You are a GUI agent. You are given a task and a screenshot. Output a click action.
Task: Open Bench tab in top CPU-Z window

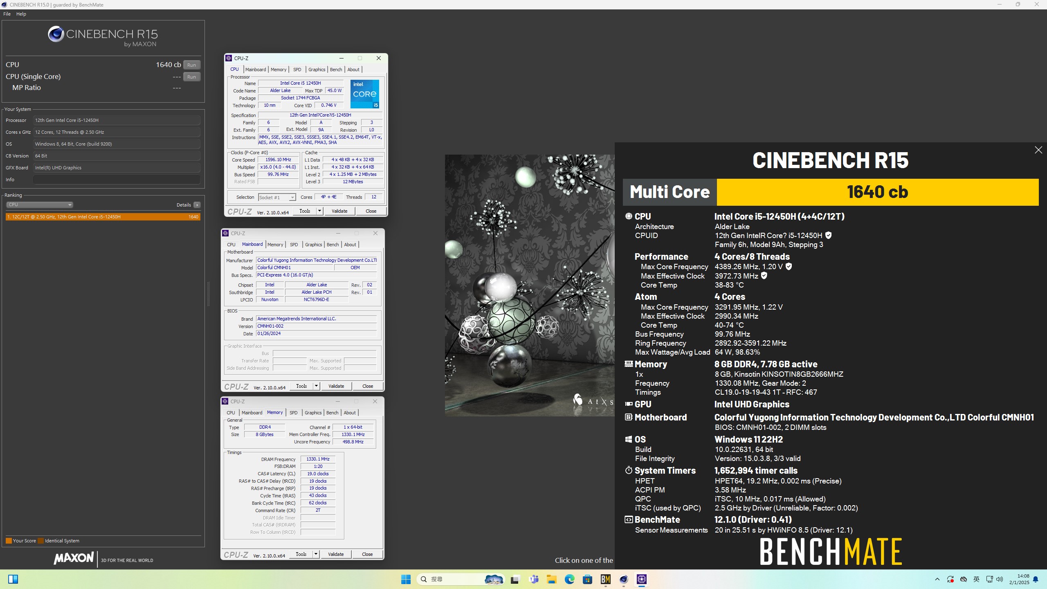tap(336, 70)
